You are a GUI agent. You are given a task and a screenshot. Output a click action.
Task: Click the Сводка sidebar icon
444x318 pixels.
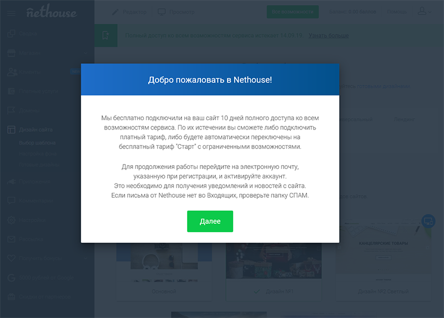coord(11,34)
